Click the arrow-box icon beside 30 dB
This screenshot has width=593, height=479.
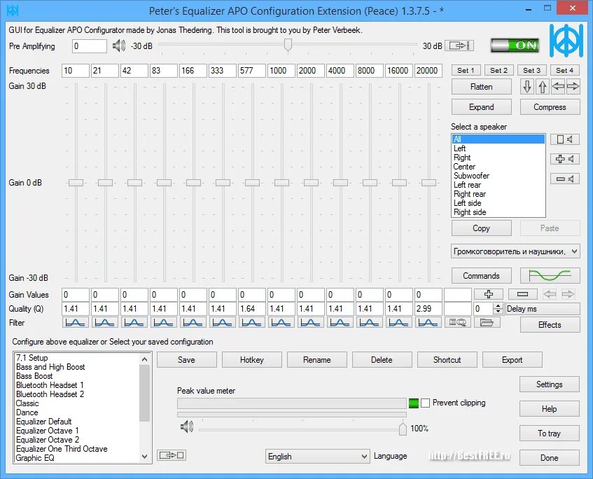tap(459, 46)
